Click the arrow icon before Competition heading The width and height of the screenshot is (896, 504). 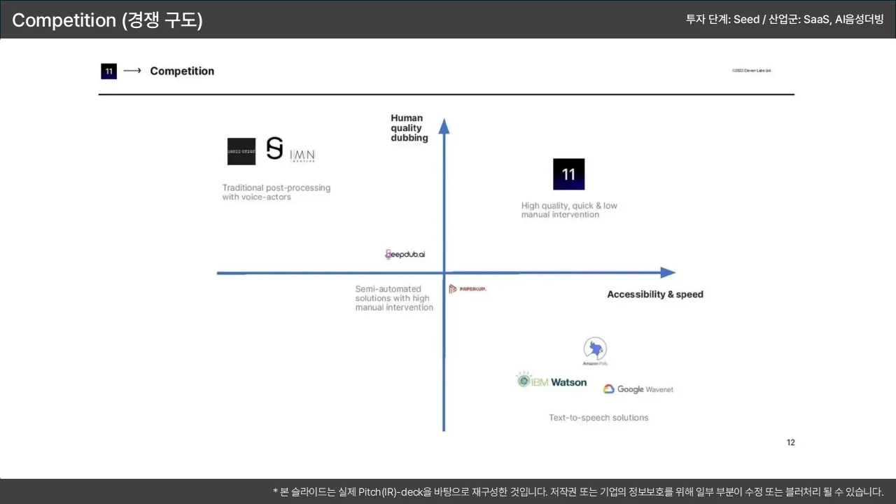[x=132, y=71]
